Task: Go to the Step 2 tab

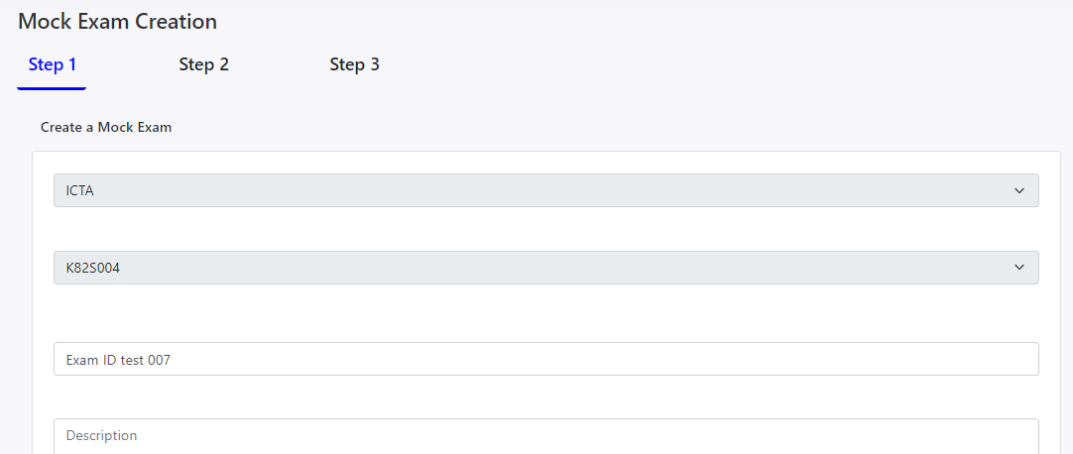Action: point(203,65)
